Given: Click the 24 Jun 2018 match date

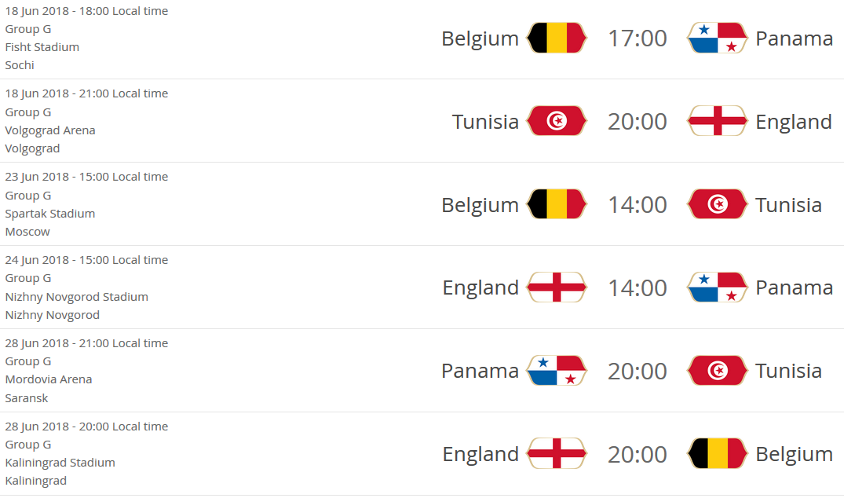Looking at the screenshot, I should 37,260.
